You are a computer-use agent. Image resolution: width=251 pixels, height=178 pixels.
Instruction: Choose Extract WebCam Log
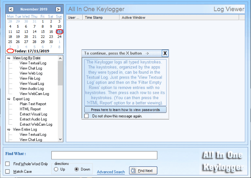tap(36, 125)
